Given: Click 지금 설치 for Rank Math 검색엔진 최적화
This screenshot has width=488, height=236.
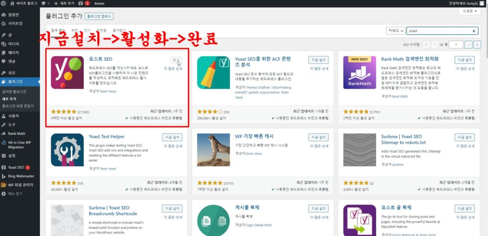Looking at the screenshot, I should pyautogui.click(x=465, y=60).
